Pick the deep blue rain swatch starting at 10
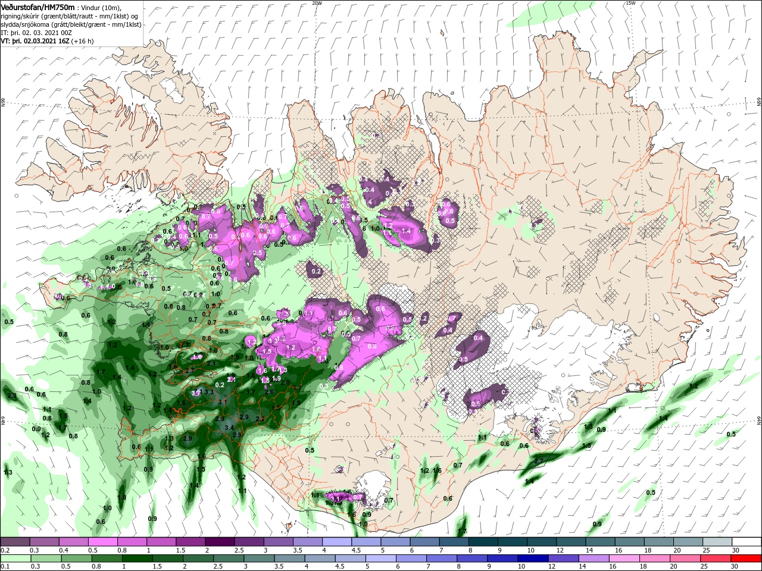 pos(533,559)
